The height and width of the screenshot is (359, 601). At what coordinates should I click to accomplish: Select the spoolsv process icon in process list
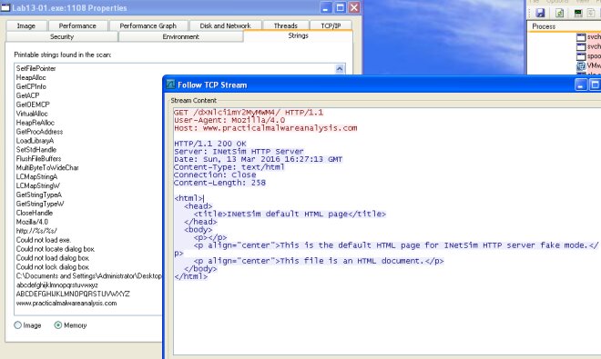tap(581, 56)
